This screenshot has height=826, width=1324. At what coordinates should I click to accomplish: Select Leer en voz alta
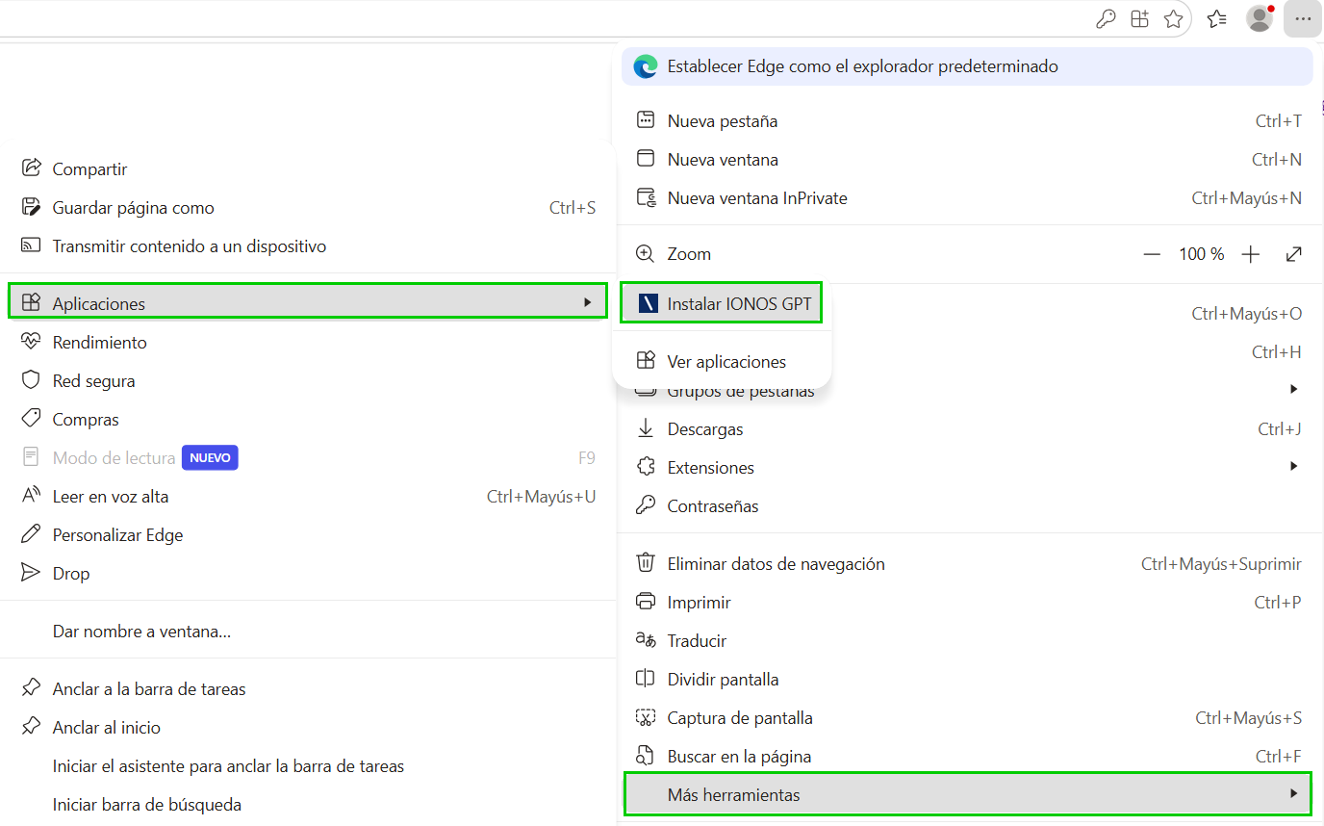308,497
